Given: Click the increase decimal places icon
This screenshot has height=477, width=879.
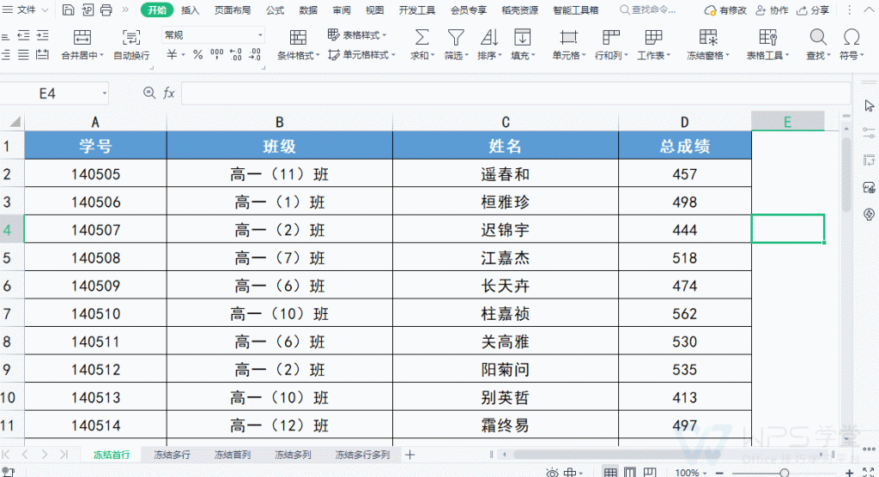Looking at the screenshot, I should click(236, 54).
